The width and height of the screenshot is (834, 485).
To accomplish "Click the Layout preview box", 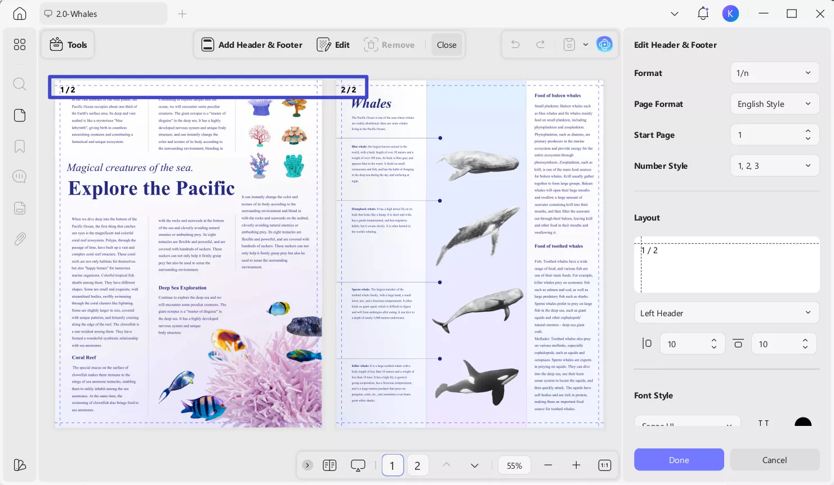I will [726, 264].
